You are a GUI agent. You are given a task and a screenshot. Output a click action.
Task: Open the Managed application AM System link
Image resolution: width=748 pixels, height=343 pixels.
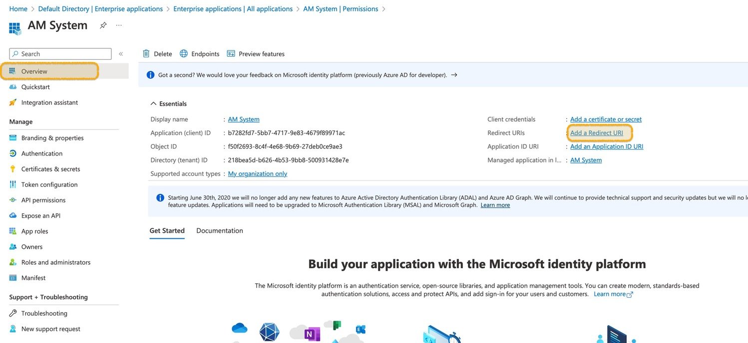pos(586,160)
